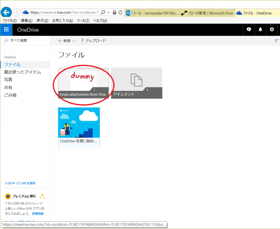Select the ファイル - OneDrive tab
280x229 pixels.
pos(257,13)
